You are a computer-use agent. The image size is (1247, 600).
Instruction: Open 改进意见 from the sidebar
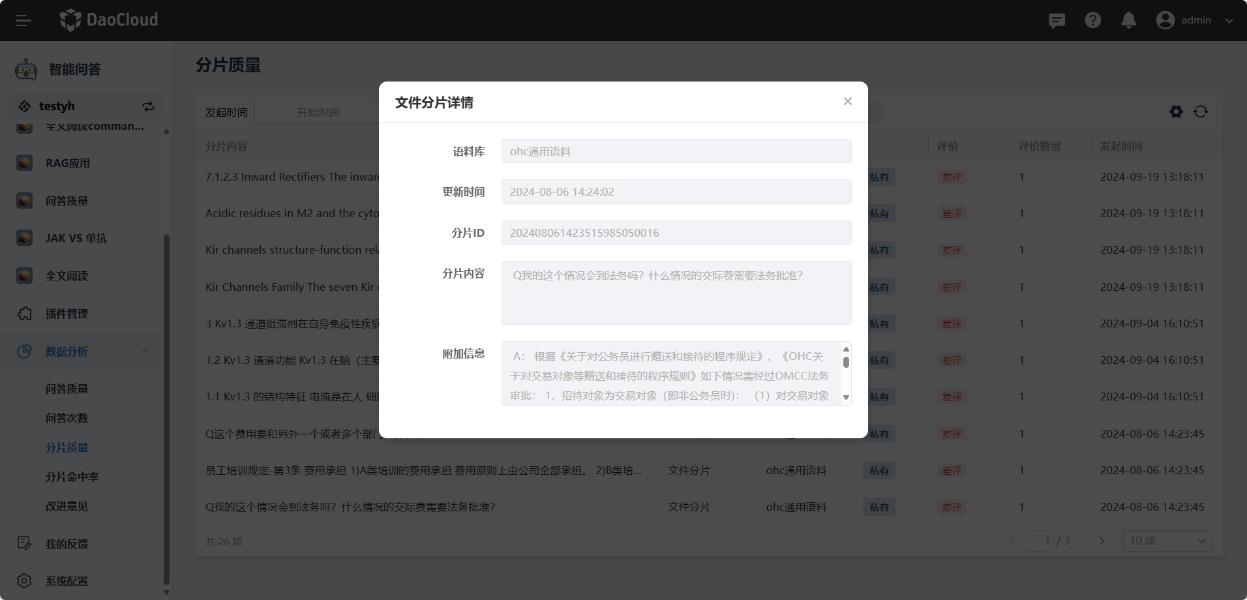[x=66, y=506]
